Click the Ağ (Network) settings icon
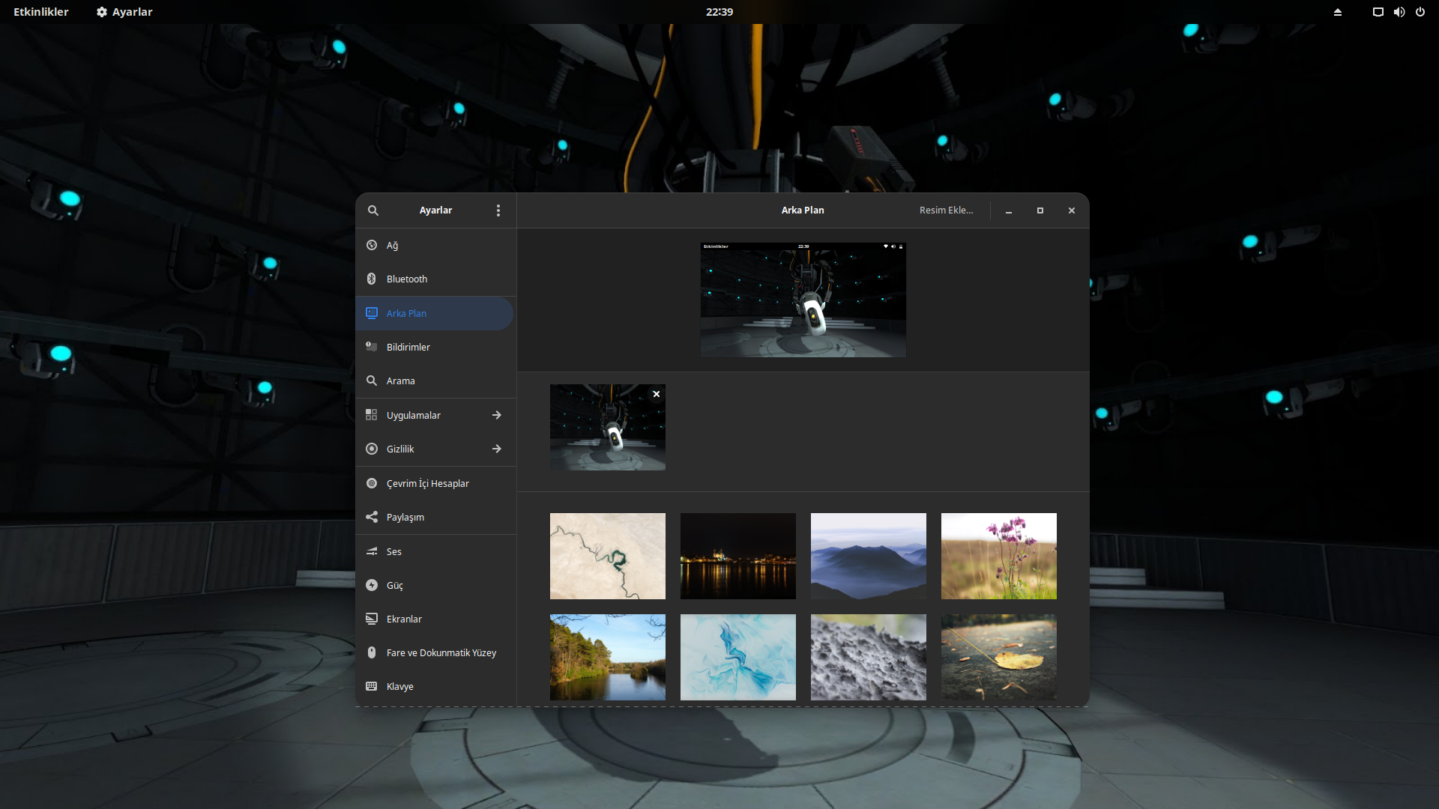This screenshot has height=809, width=1439. (x=372, y=245)
